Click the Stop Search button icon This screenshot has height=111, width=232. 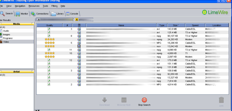[144, 100]
